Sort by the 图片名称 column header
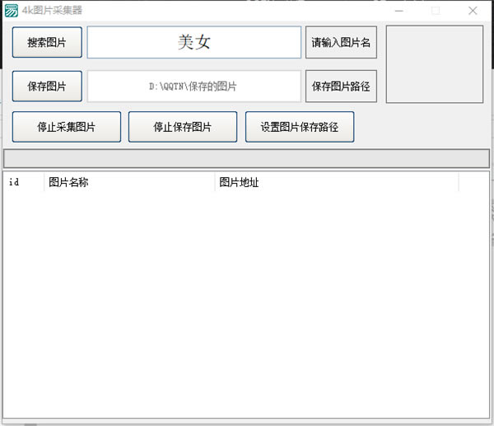 (x=129, y=183)
